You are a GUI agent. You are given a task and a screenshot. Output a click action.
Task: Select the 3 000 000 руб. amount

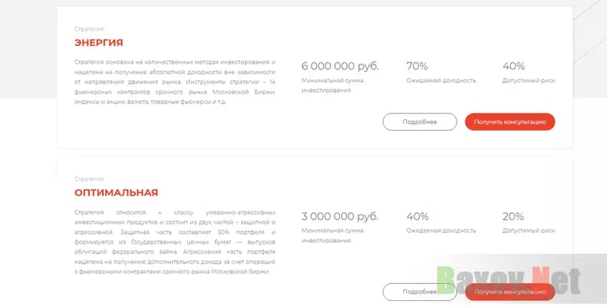tap(340, 217)
